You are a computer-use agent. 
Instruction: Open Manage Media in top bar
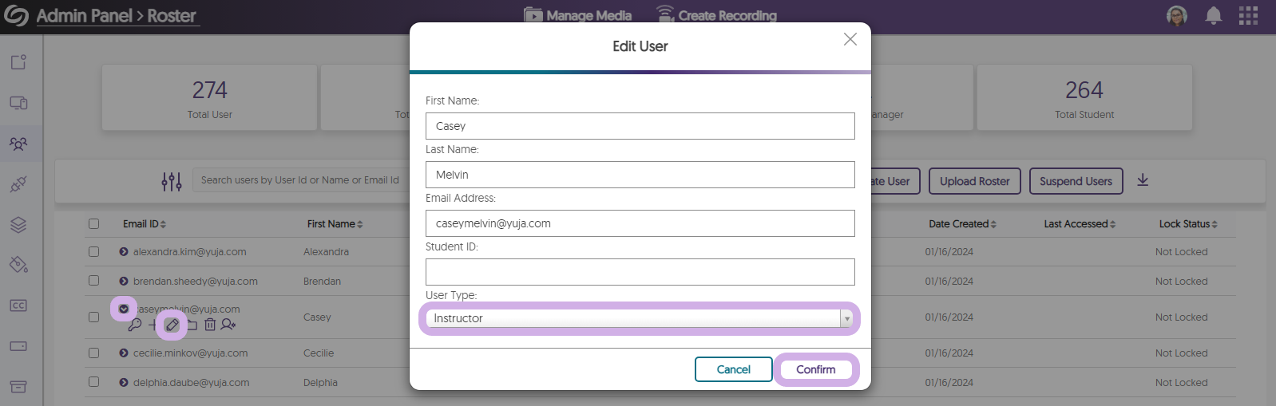tap(578, 15)
